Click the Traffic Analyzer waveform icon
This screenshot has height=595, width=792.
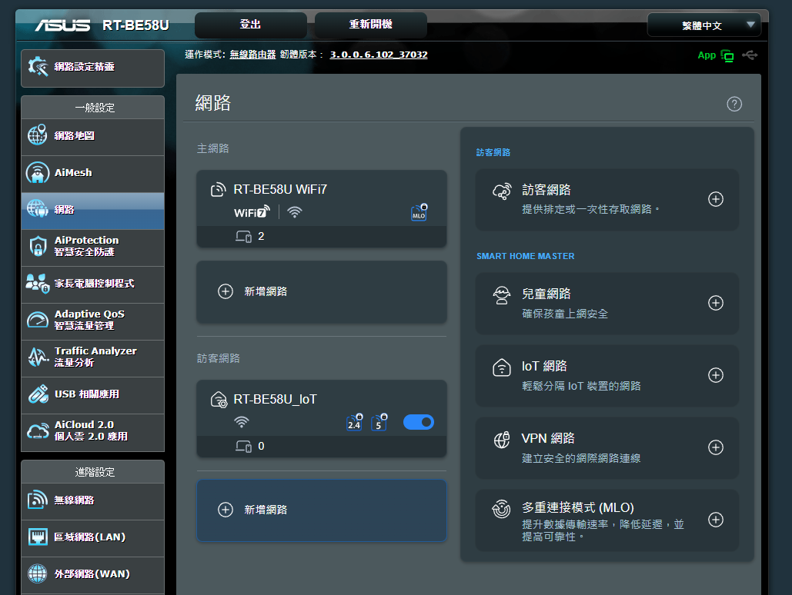[x=38, y=357]
